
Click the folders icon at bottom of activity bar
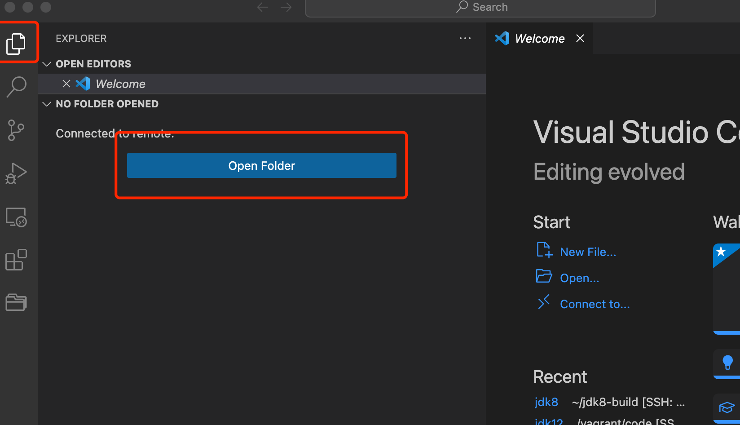[16, 302]
